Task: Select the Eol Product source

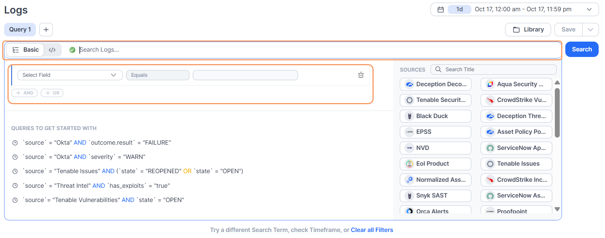Action: point(435,164)
